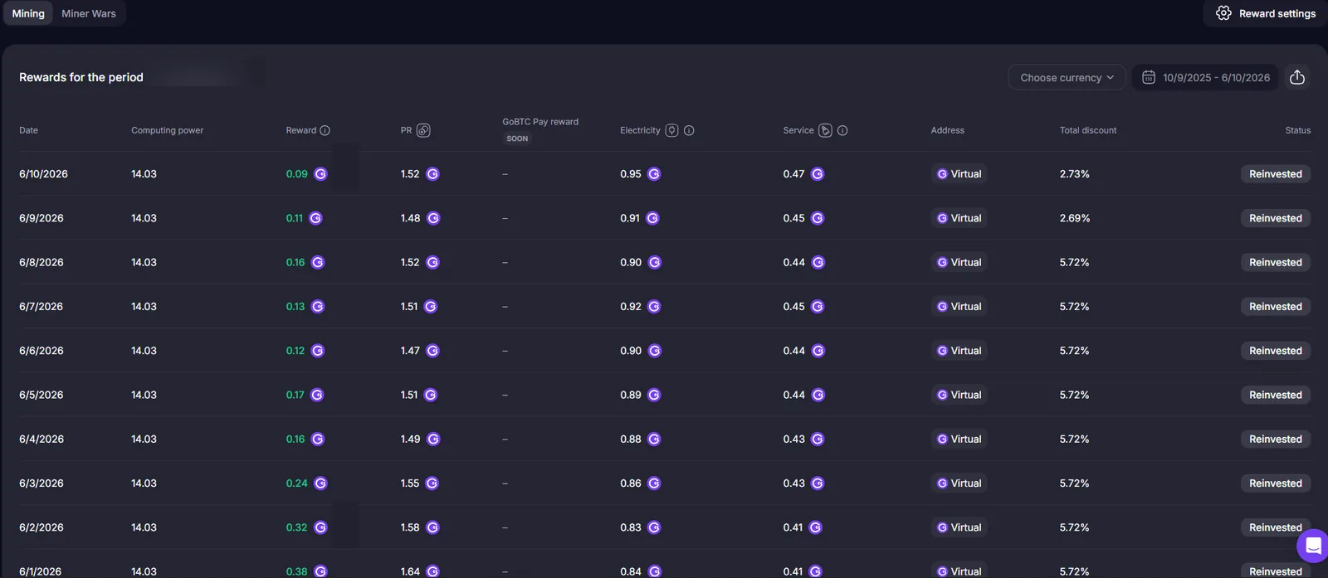Screen dimensions: 1328x578
Task: Open the 10/9/2025 - 6/10/2026 date picker
Action: pyautogui.click(x=1205, y=77)
